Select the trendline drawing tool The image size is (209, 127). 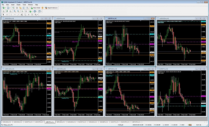click(x=18, y=14)
